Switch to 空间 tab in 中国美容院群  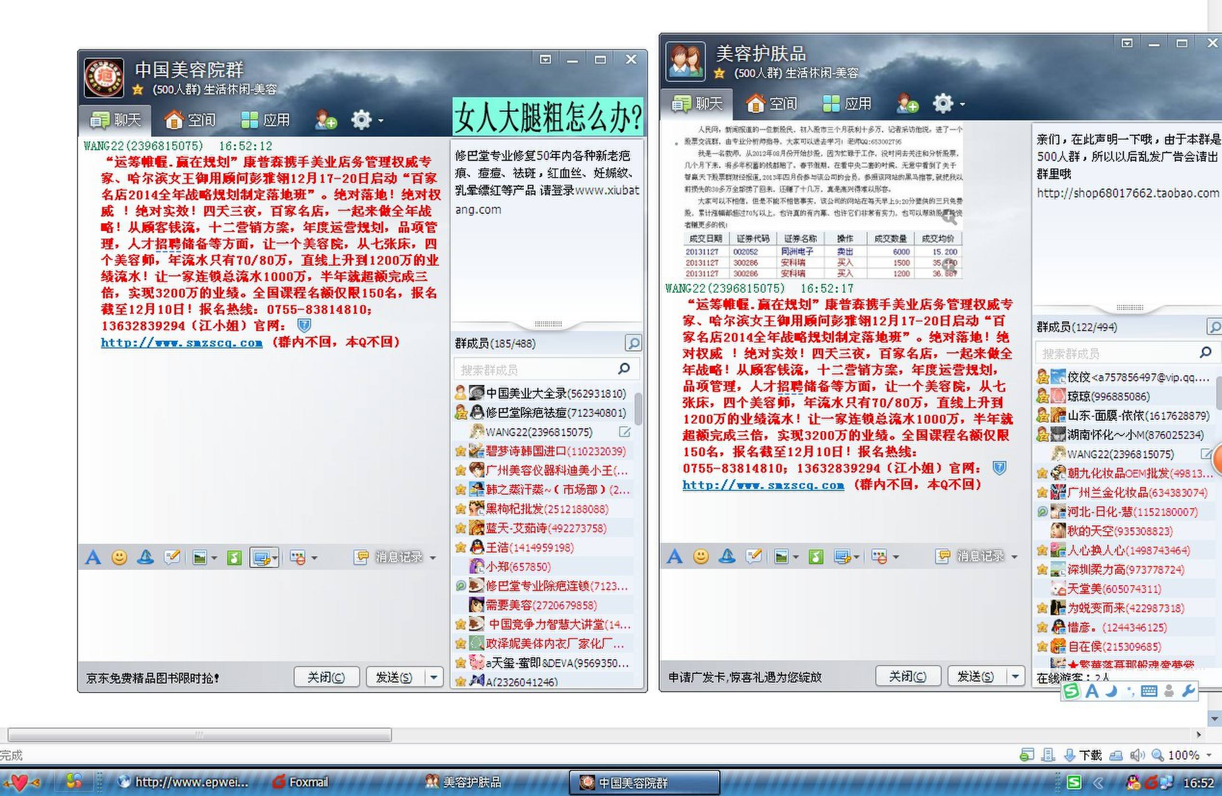[190, 120]
